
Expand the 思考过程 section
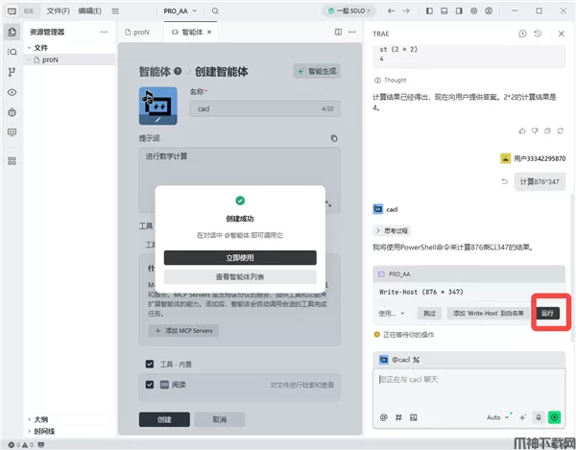392,230
